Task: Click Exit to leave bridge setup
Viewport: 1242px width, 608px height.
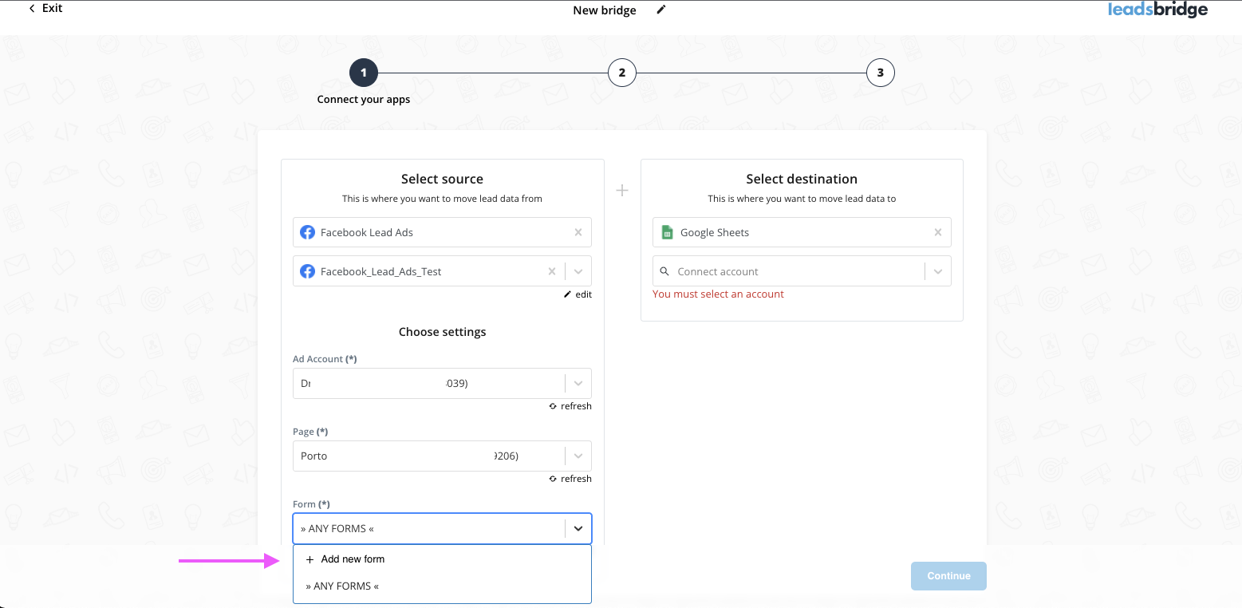Action: pyautogui.click(x=46, y=8)
